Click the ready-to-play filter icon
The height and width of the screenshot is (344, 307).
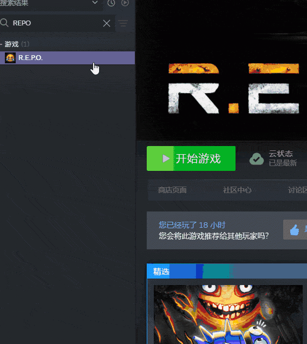tap(125, 3)
